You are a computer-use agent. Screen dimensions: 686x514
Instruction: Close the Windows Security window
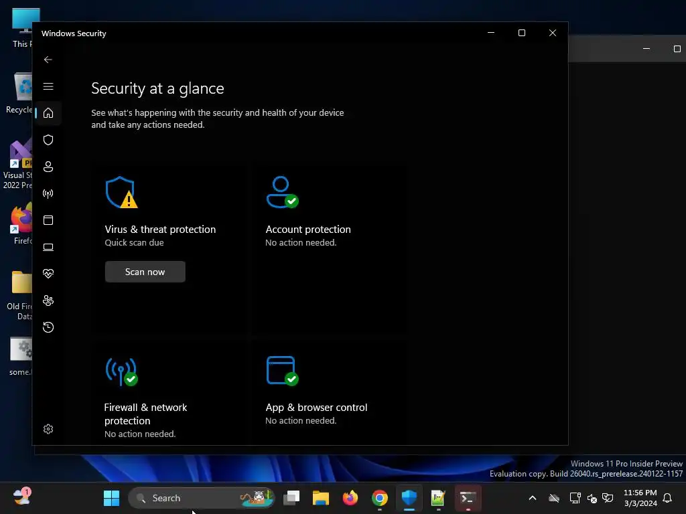(x=553, y=33)
